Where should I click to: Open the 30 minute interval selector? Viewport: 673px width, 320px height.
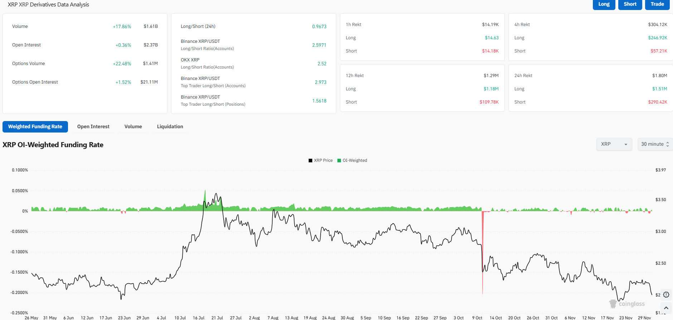point(655,144)
